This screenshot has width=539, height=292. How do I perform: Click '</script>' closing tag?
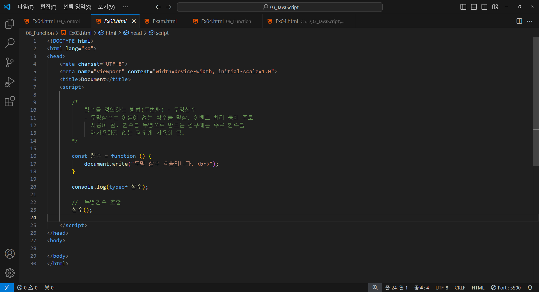(73, 225)
